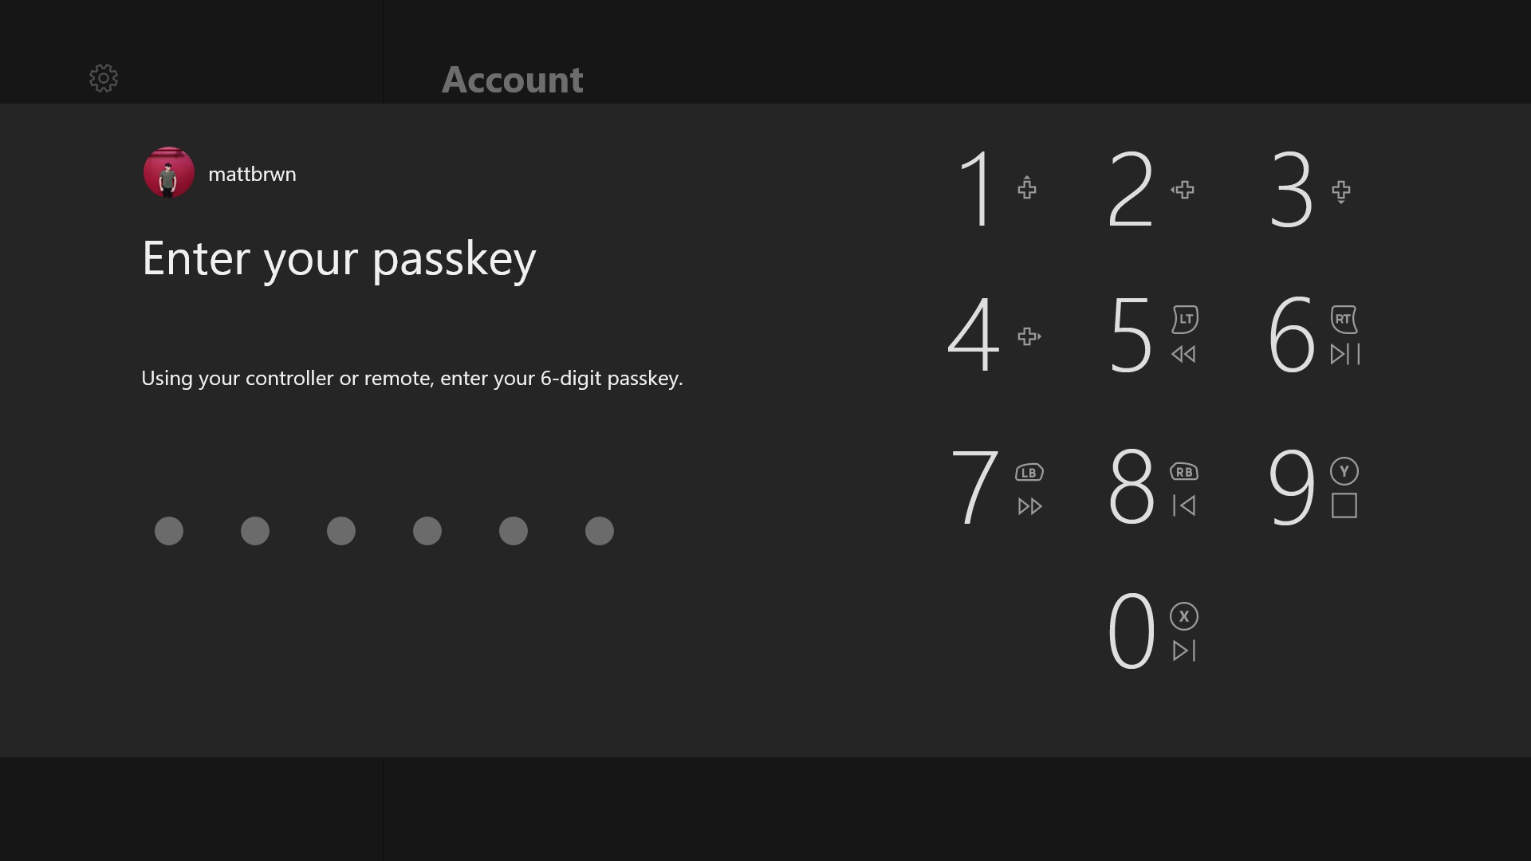This screenshot has width=1531, height=861.
Task: Click the D-pad down icon beside 3
Action: 1341,191
